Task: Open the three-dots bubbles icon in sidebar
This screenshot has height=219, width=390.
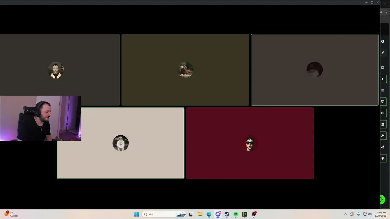Action: 383,147
